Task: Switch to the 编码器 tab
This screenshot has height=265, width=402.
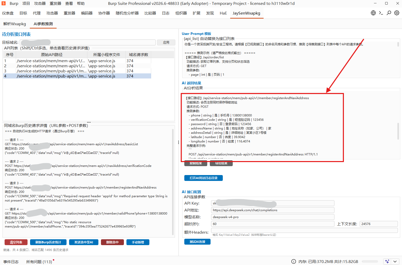Action: pos(87,13)
